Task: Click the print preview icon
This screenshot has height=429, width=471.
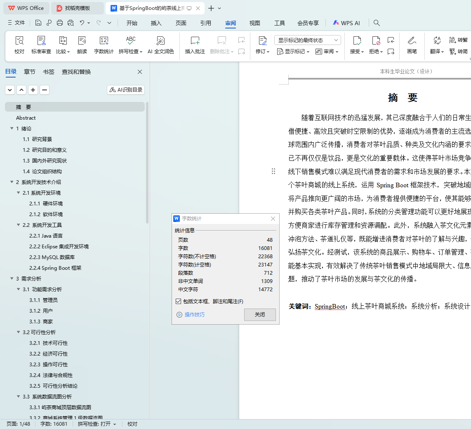Action: tap(71, 23)
